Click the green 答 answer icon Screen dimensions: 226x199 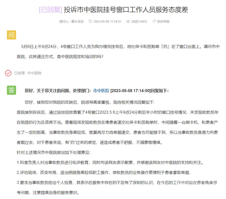[x=12, y=90]
